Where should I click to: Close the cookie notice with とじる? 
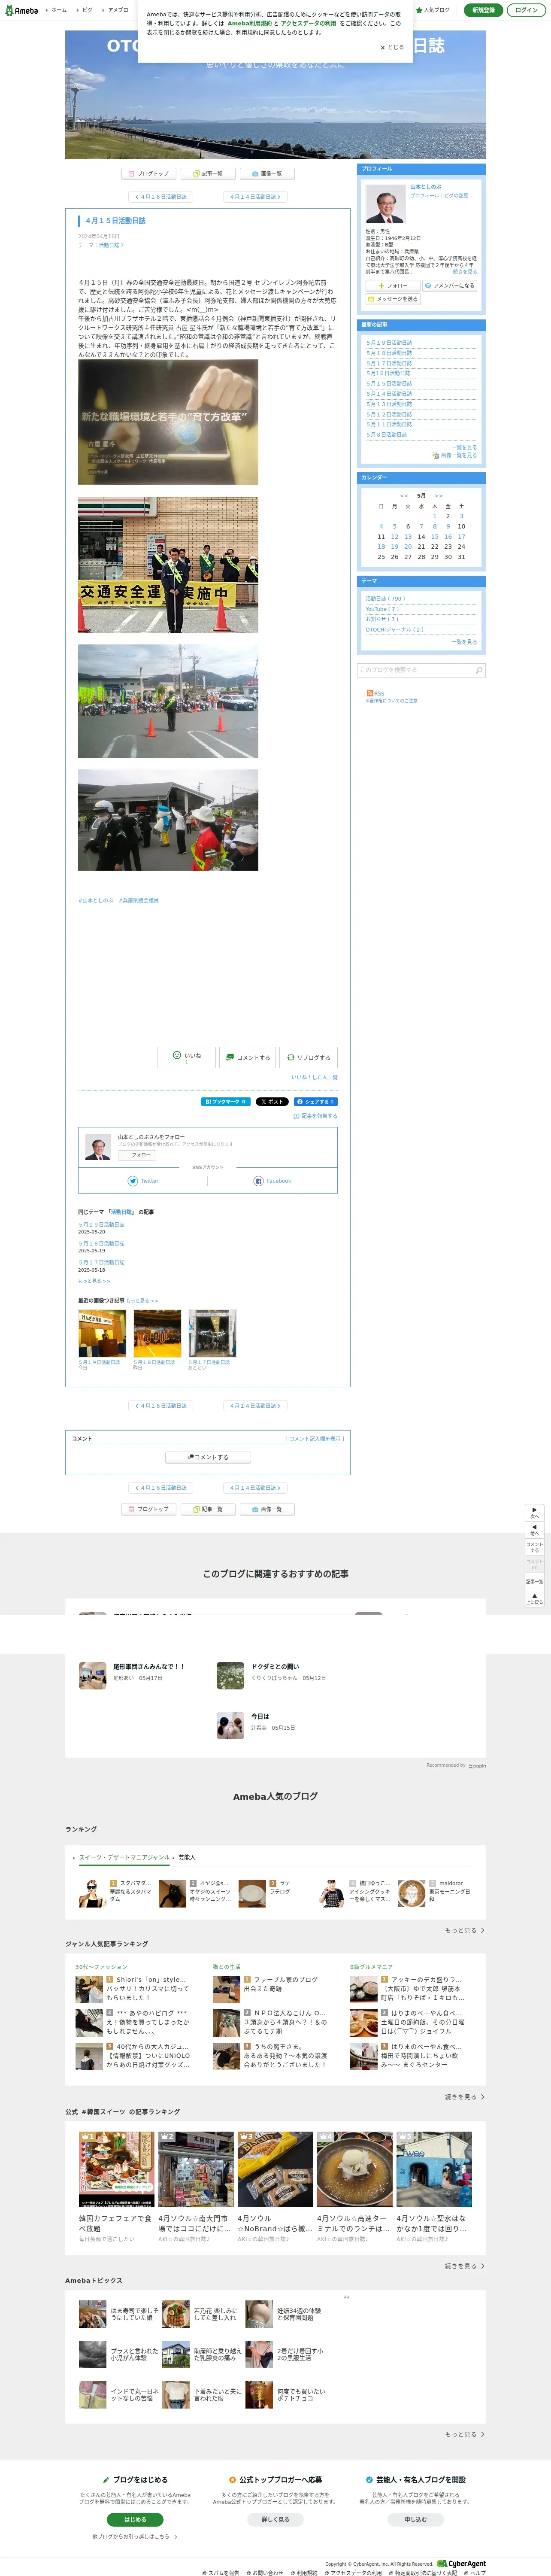coord(392,47)
